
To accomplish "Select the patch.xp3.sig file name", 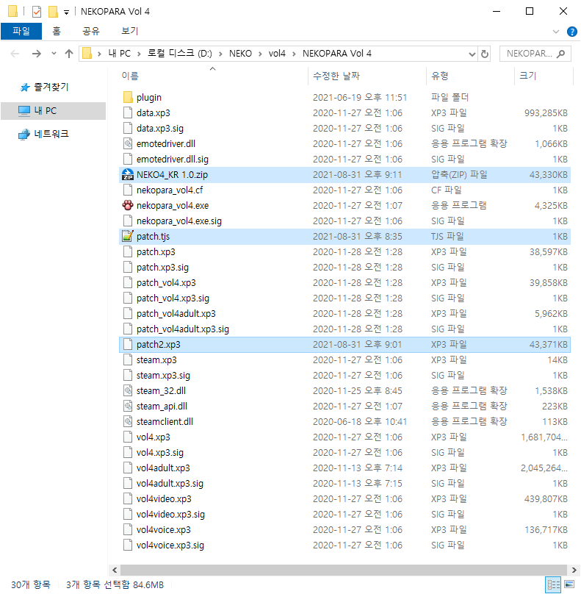I will pos(162,267).
